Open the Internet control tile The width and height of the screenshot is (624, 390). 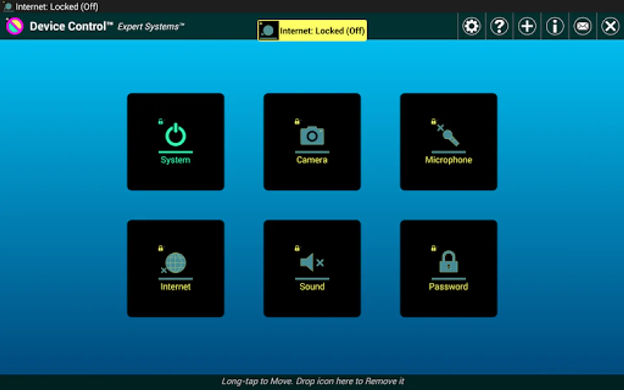click(175, 268)
